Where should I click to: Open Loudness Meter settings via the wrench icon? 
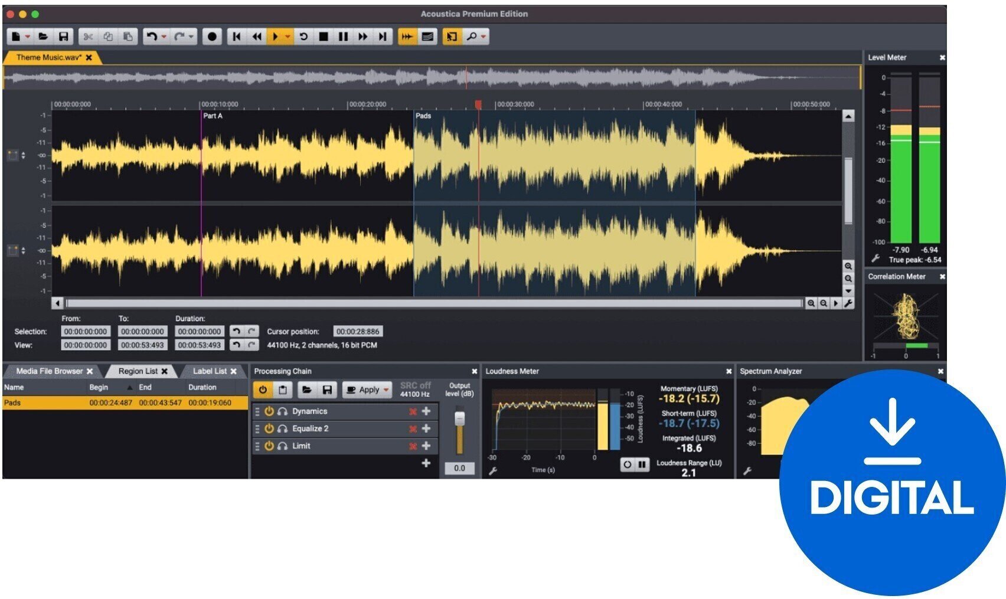click(492, 471)
